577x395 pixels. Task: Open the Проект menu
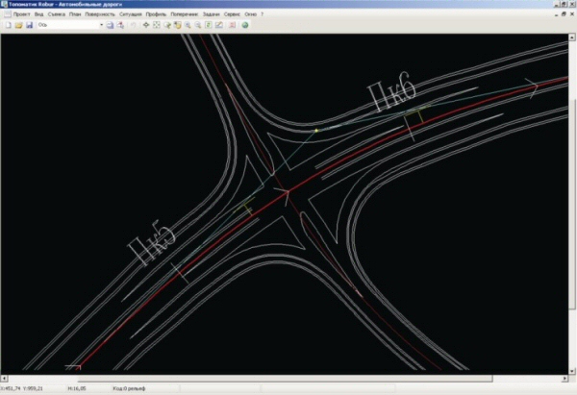coord(21,14)
